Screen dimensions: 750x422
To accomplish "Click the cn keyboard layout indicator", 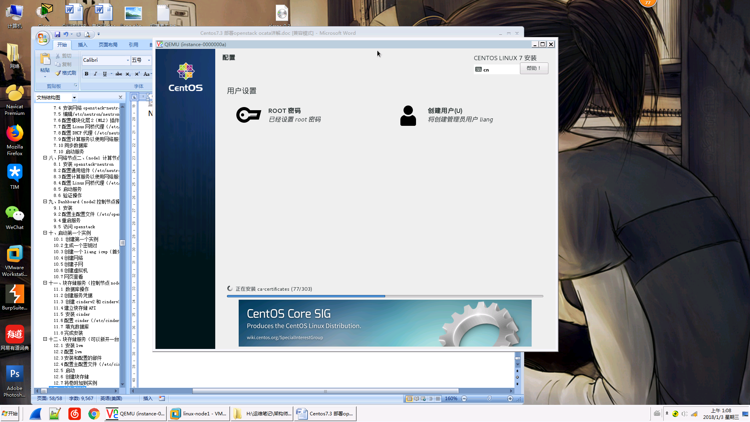I will [496, 70].
